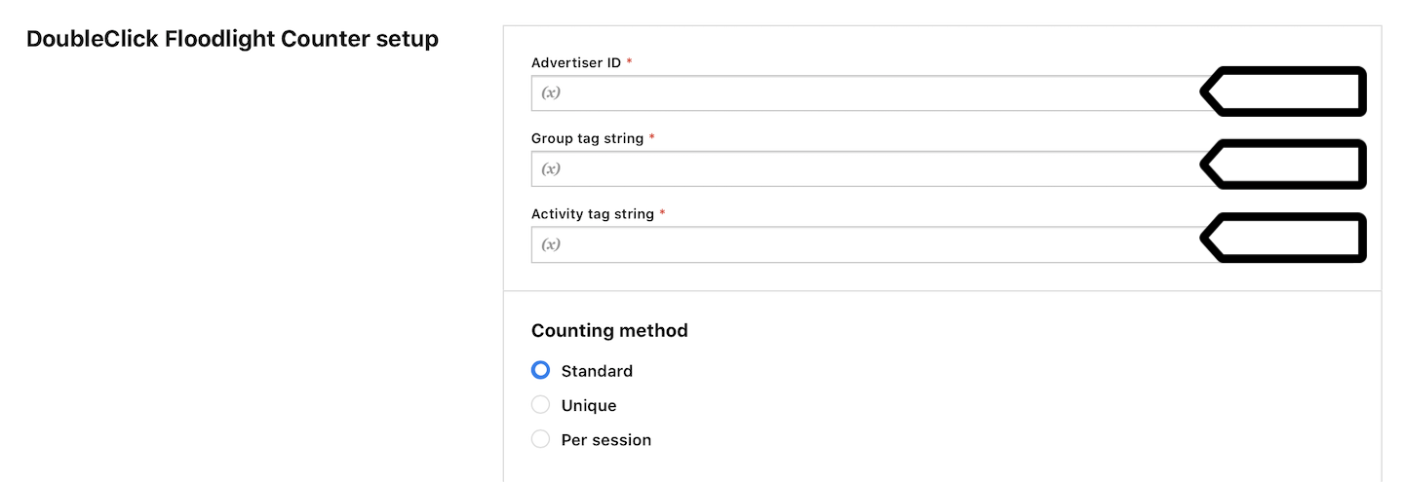
Task: Click the Group tag string label
Action: click(588, 138)
